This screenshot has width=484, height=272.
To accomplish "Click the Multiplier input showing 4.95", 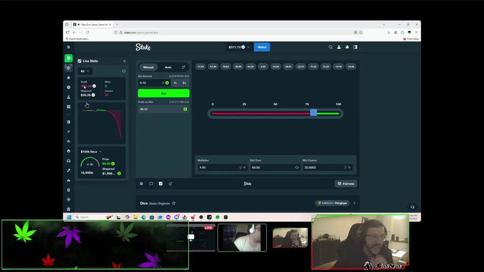I will pyautogui.click(x=218, y=167).
